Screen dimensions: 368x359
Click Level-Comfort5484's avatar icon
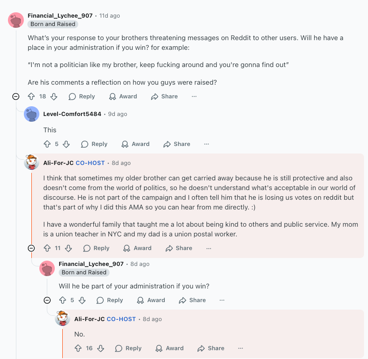tap(31, 114)
